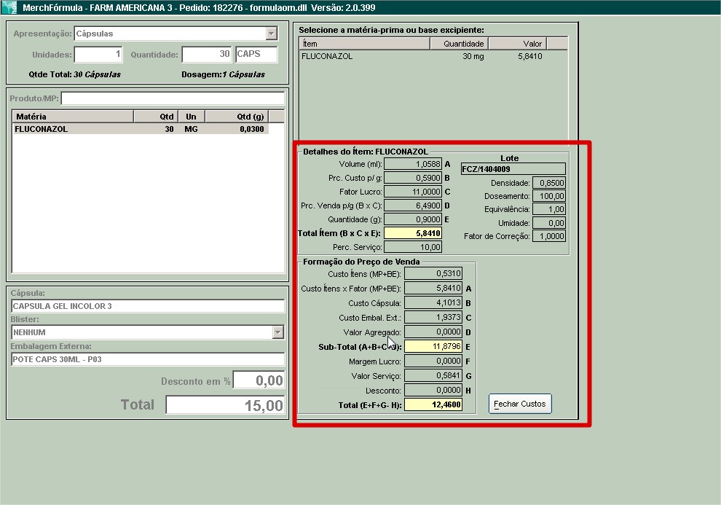Click the Lote field FCZ/1404009
Image resolution: width=721 pixels, height=505 pixels.
pyautogui.click(x=513, y=169)
